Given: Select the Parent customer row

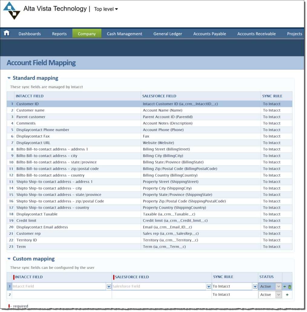Looking at the screenshot, I should click(149, 117).
